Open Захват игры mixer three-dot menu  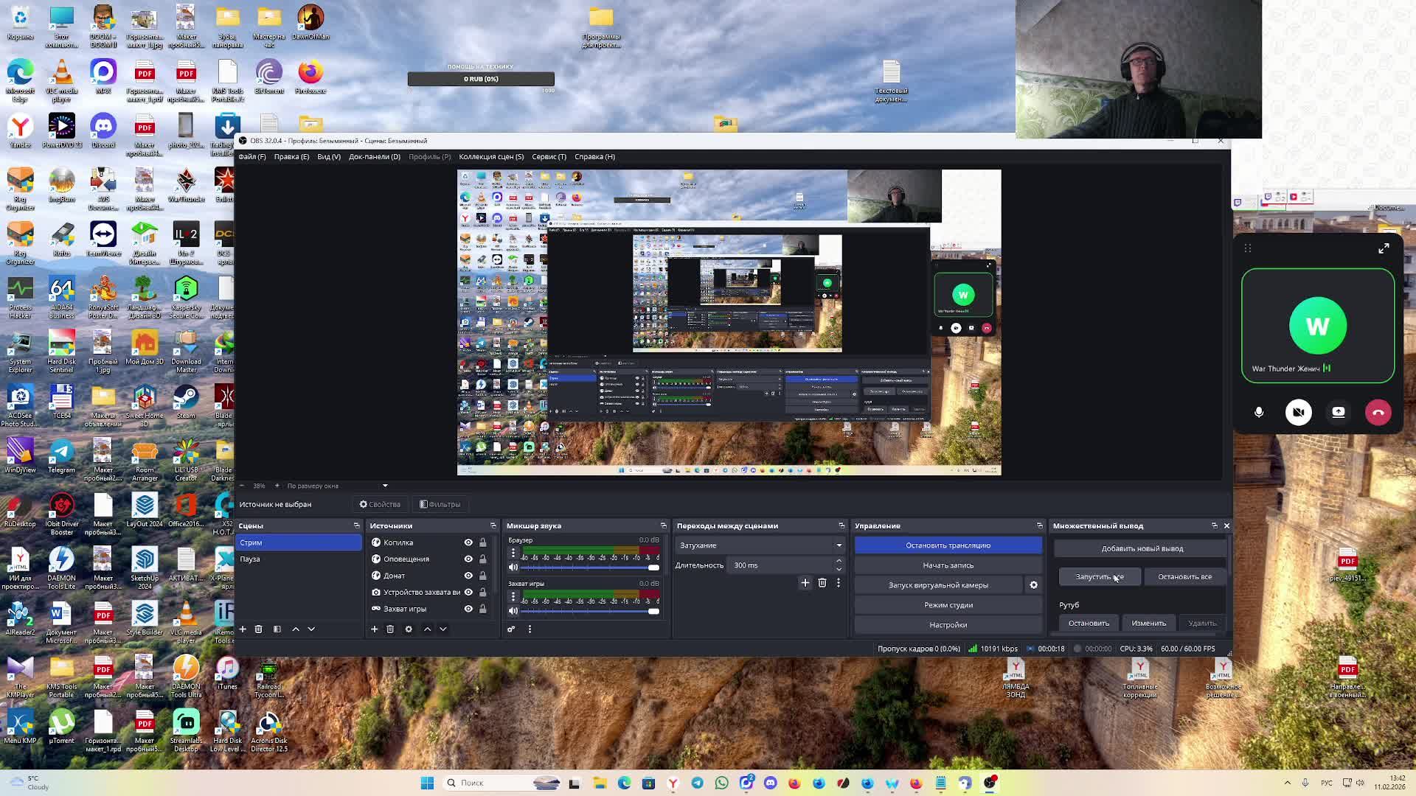pos(513,596)
